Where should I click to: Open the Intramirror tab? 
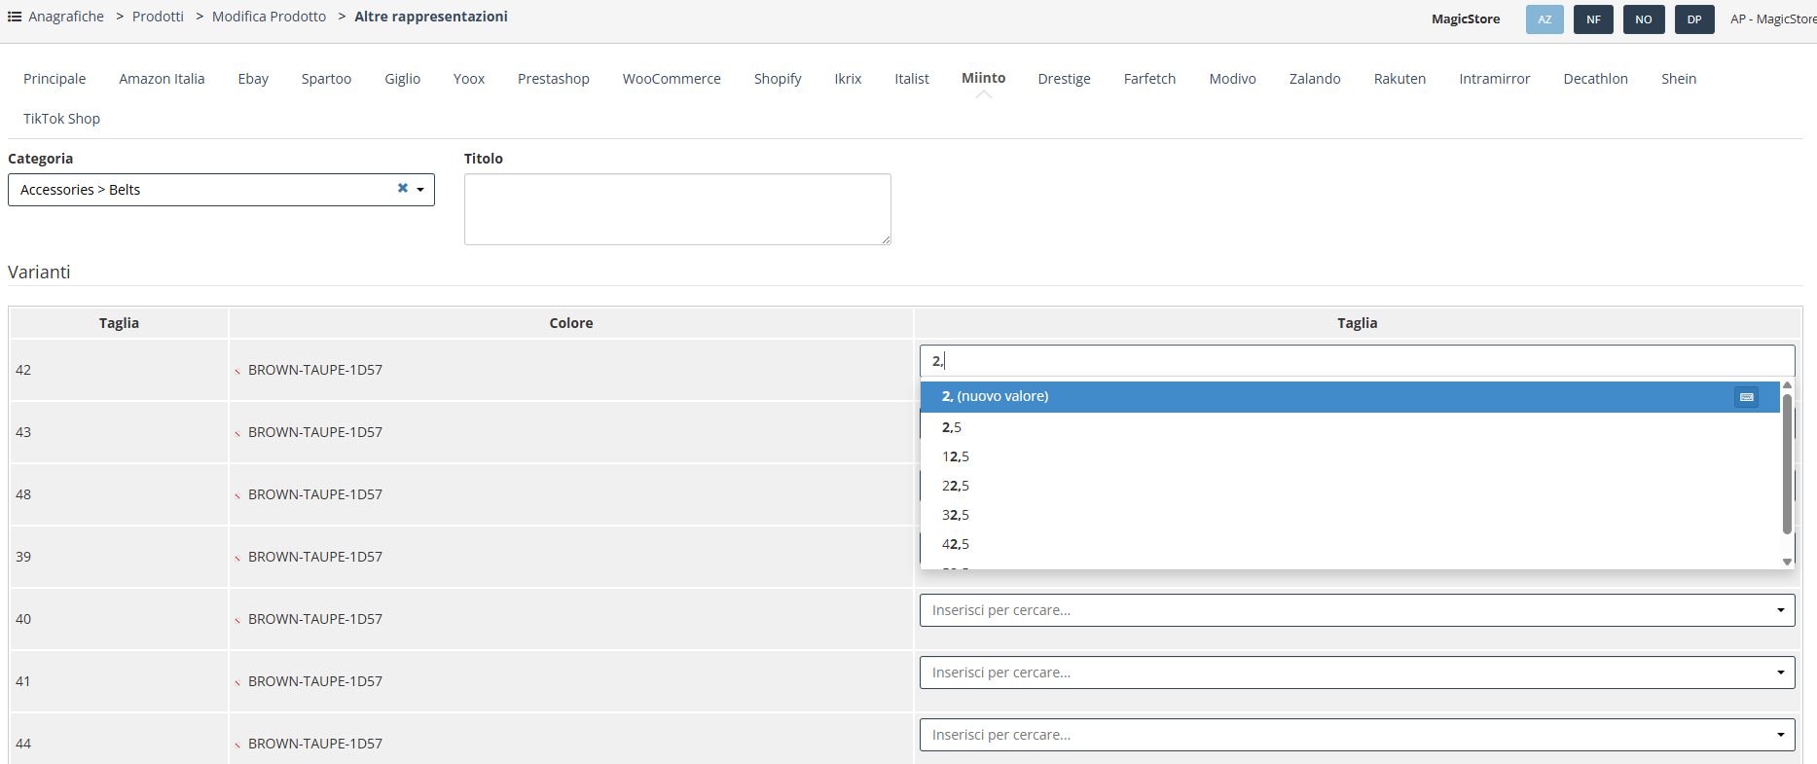pos(1494,79)
